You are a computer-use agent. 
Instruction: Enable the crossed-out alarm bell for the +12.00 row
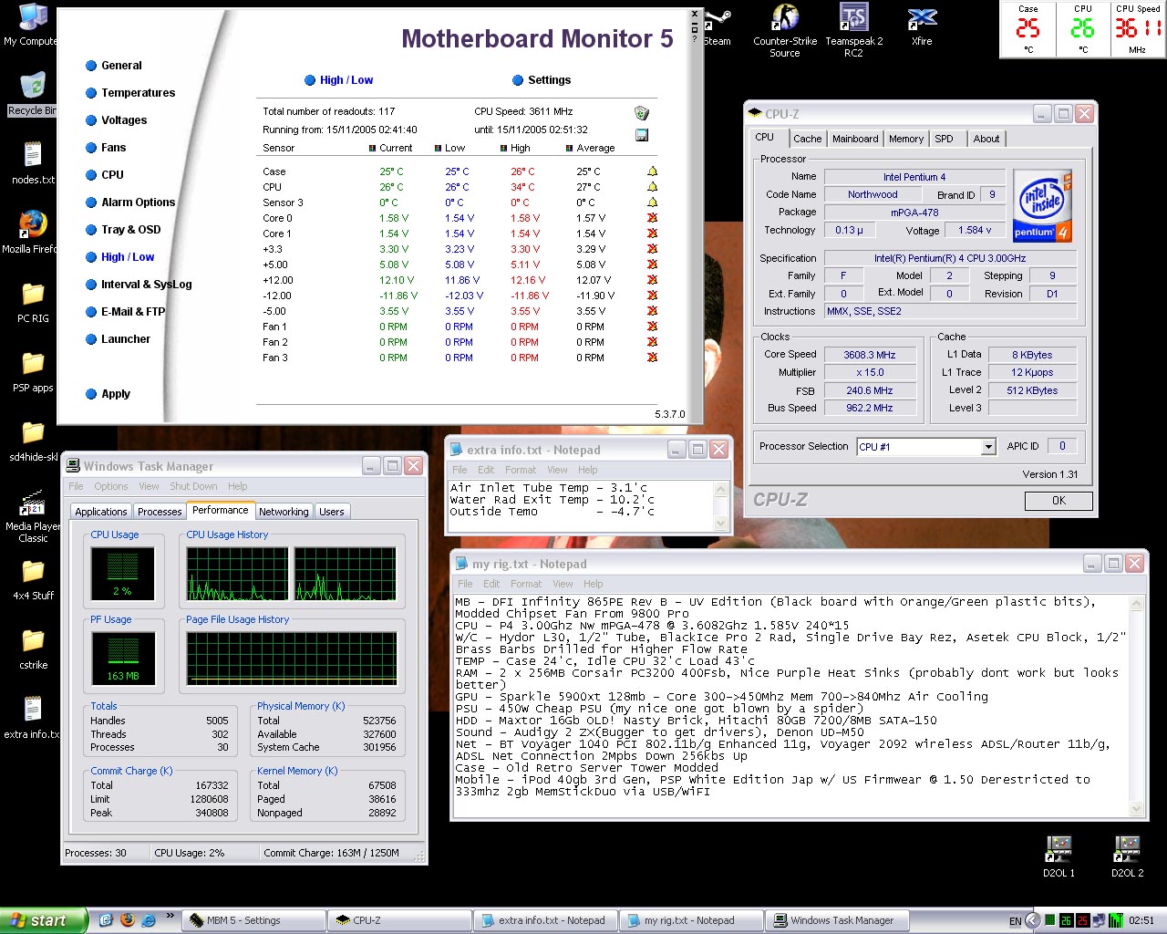click(652, 280)
